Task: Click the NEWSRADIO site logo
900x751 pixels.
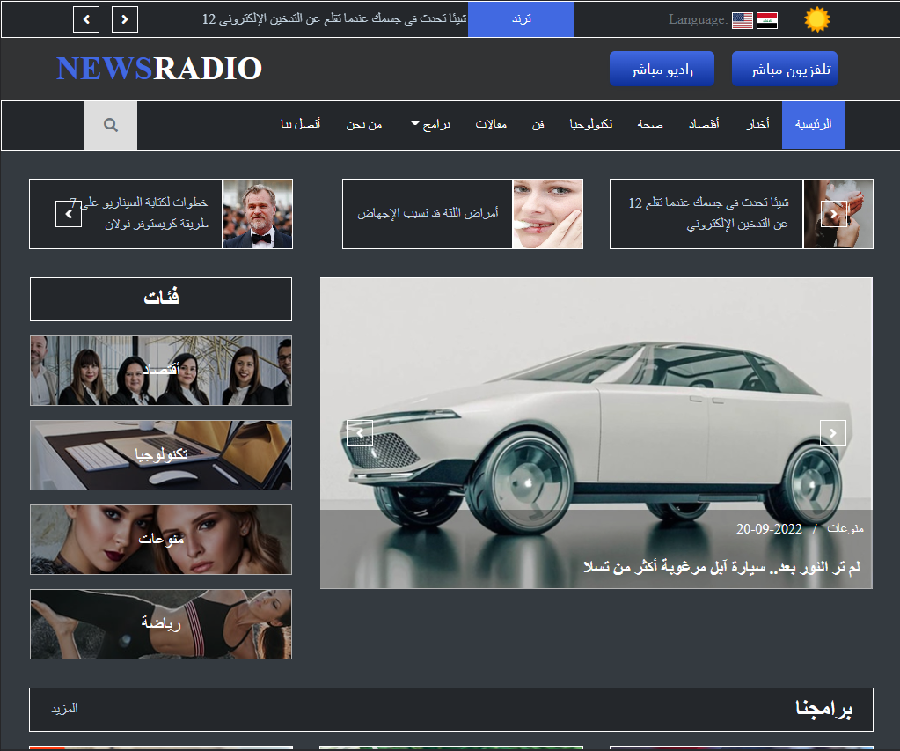Action: [x=159, y=69]
